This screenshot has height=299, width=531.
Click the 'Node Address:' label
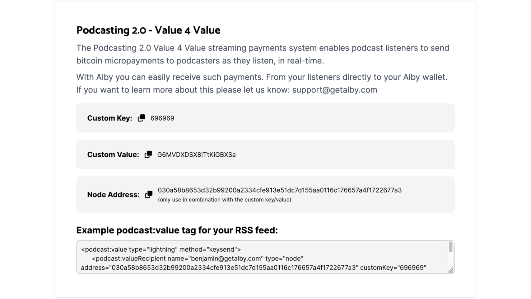(113, 195)
